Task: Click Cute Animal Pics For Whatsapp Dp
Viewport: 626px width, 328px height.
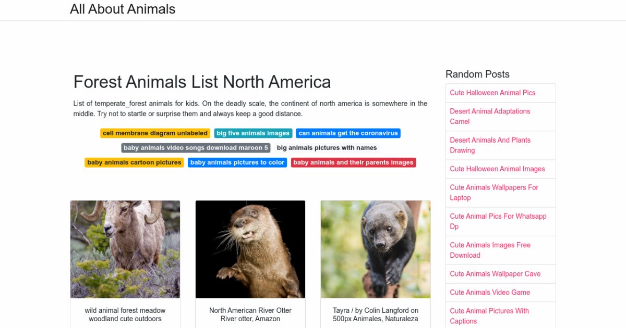Action: pyautogui.click(x=498, y=221)
